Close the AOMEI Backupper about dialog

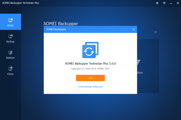click(134, 29)
